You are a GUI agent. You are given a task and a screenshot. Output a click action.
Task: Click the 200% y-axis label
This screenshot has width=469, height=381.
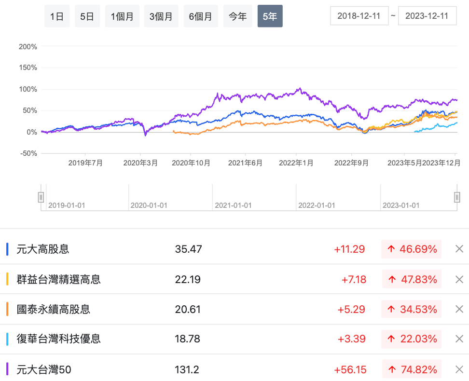click(x=28, y=47)
